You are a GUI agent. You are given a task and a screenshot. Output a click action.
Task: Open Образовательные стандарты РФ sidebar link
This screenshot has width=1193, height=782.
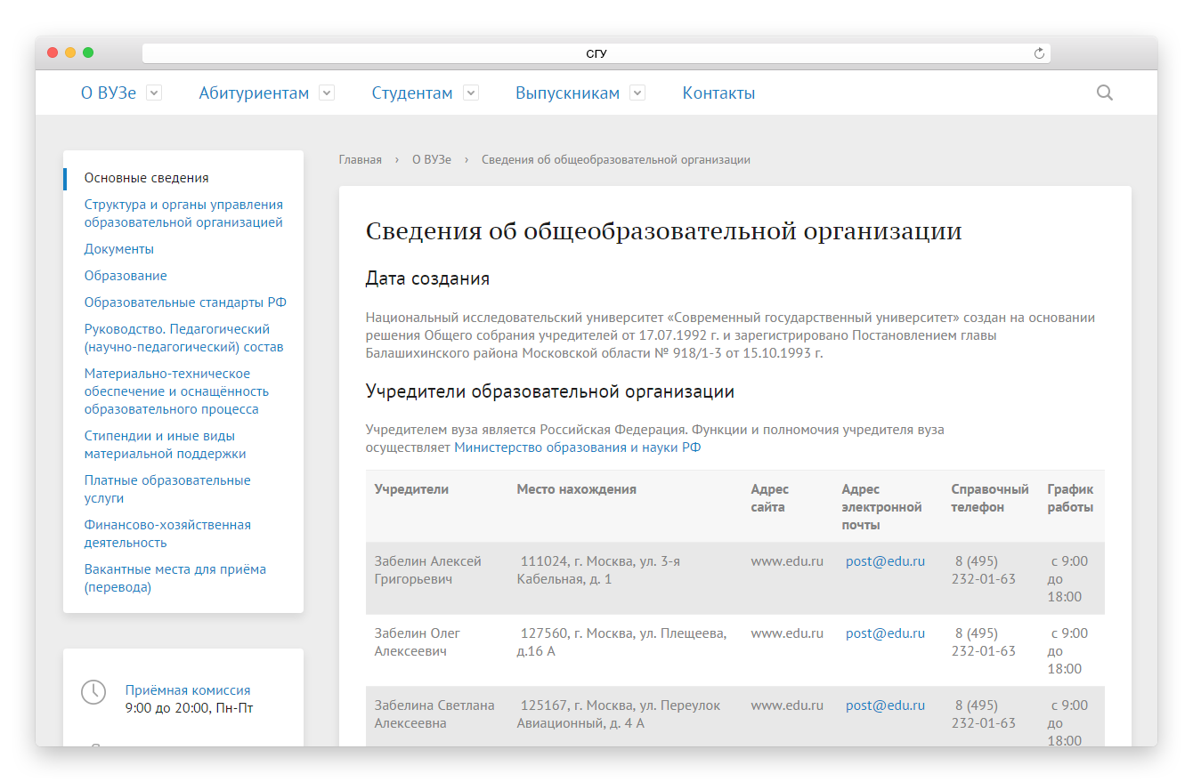[x=185, y=302]
